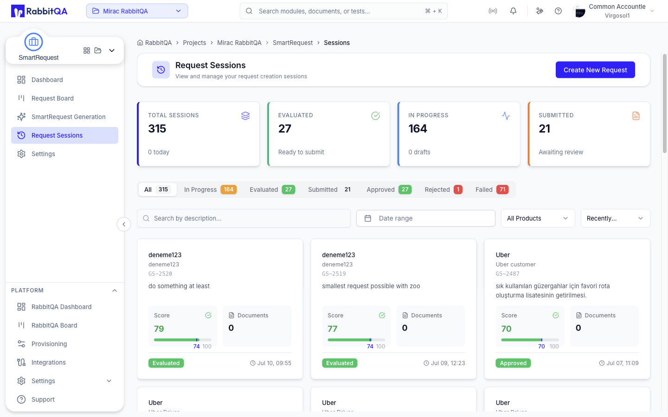Switch to the Rejected tab
This screenshot has width=668, height=417.
[x=443, y=190]
